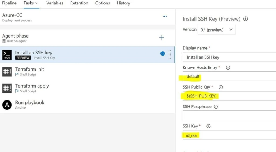The height and width of the screenshot is (152, 276).
Task: Select the Agent phase row
Action: 88,38
